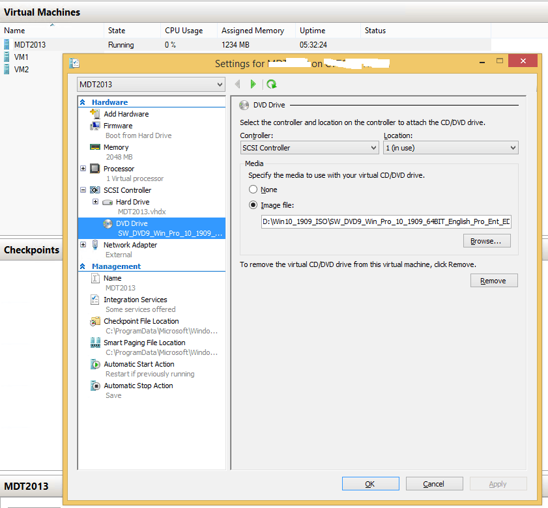Click 'External' under Network Adapter
This screenshot has height=508, width=548.
pyautogui.click(x=119, y=255)
